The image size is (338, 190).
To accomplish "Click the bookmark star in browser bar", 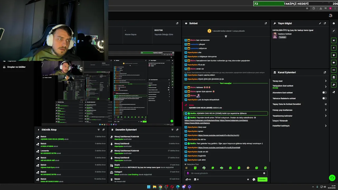I will click(x=307, y=8).
